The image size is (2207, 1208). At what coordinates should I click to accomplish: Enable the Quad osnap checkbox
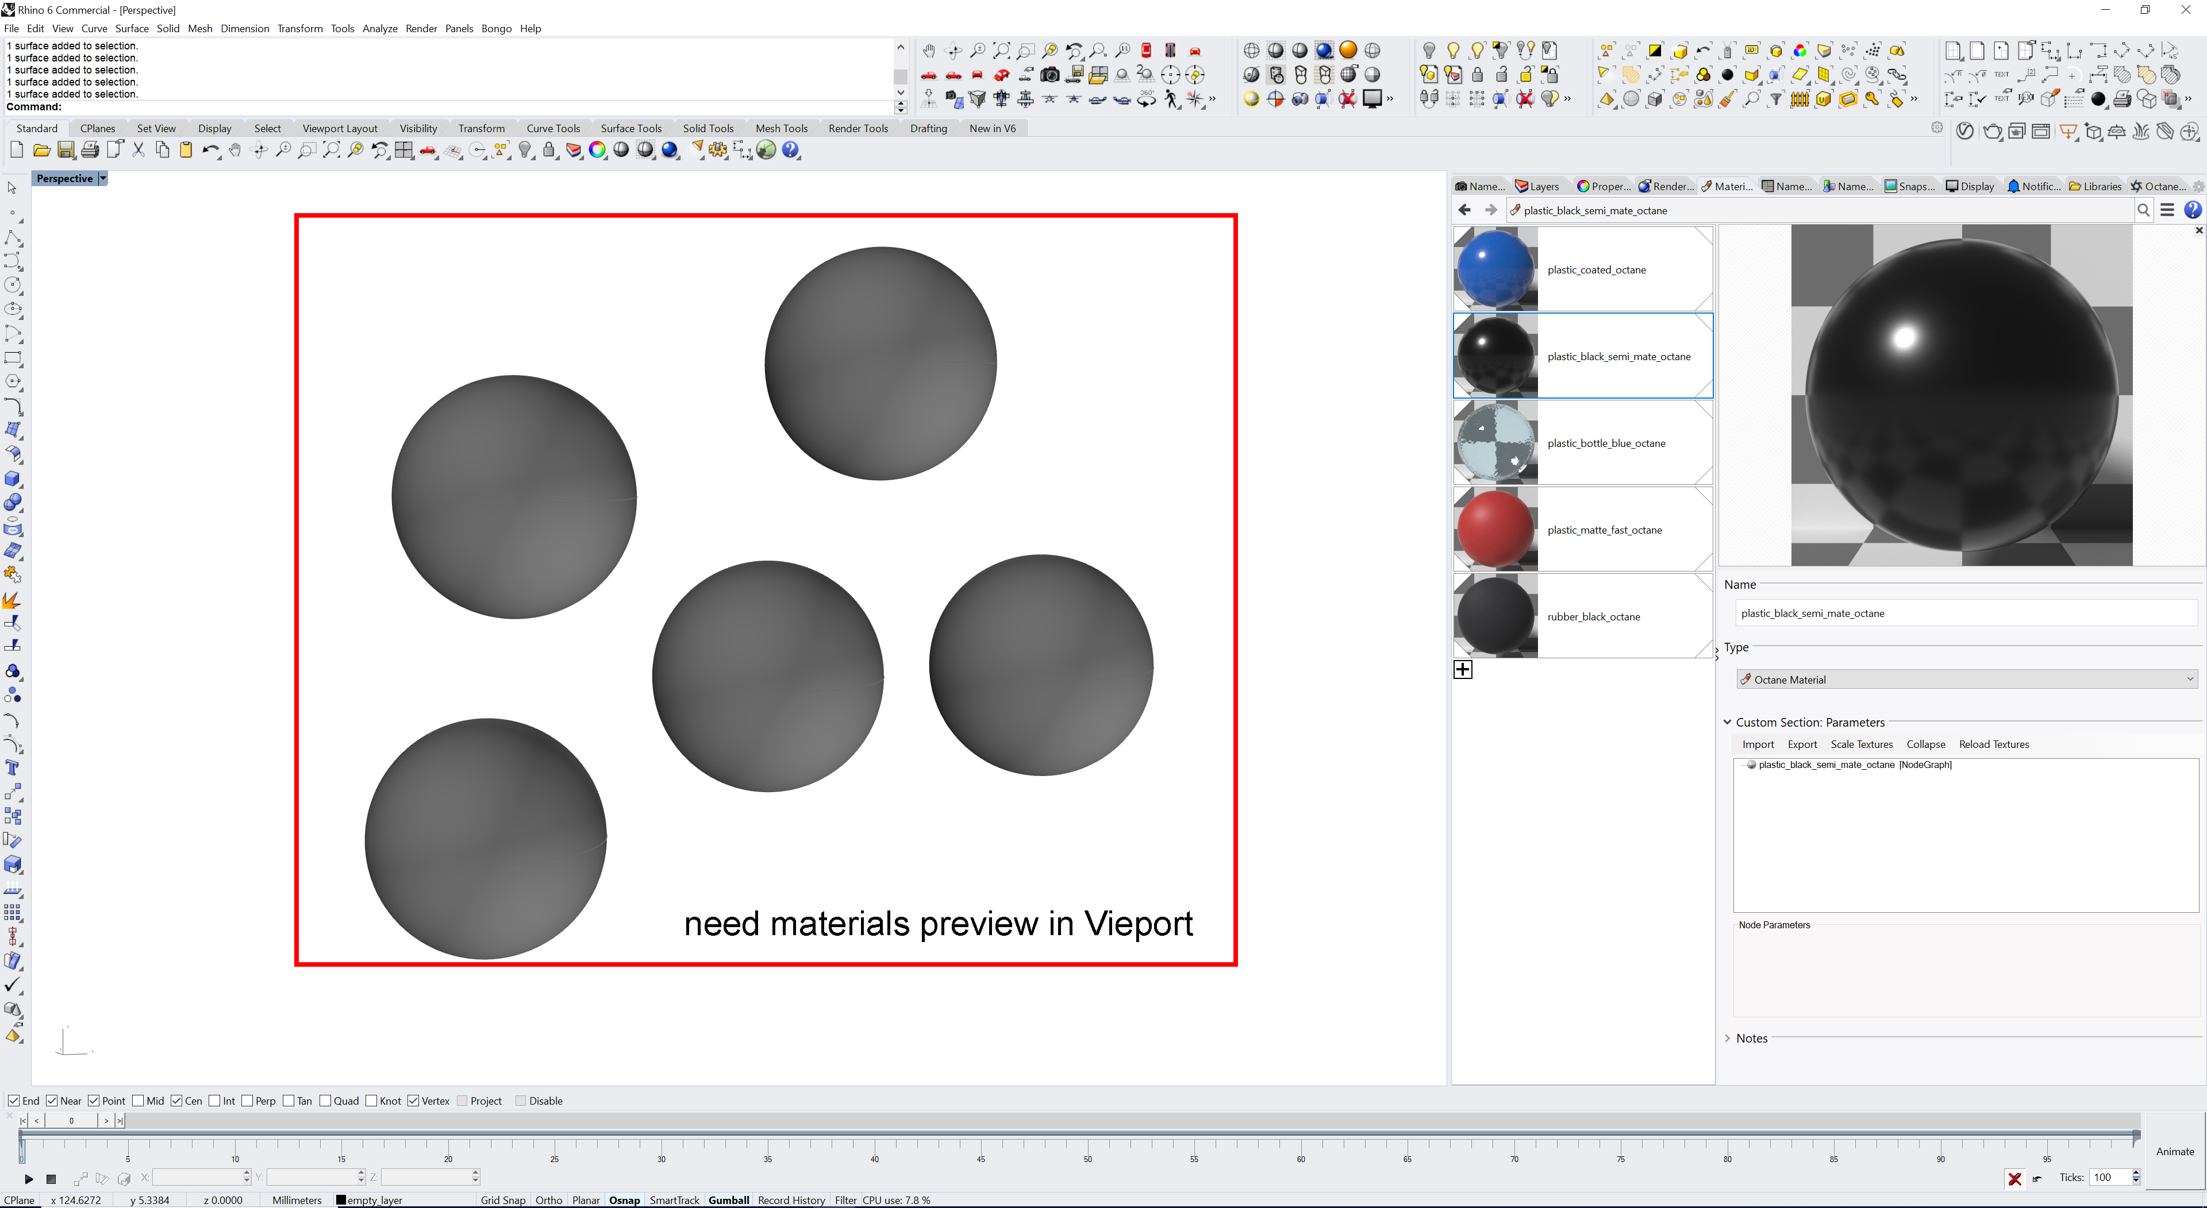coord(325,1101)
